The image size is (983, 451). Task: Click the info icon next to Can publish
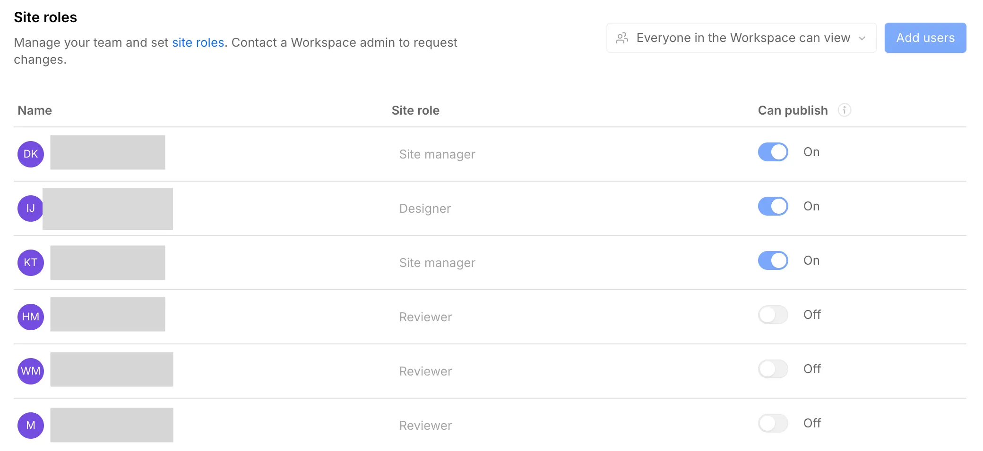coord(844,110)
